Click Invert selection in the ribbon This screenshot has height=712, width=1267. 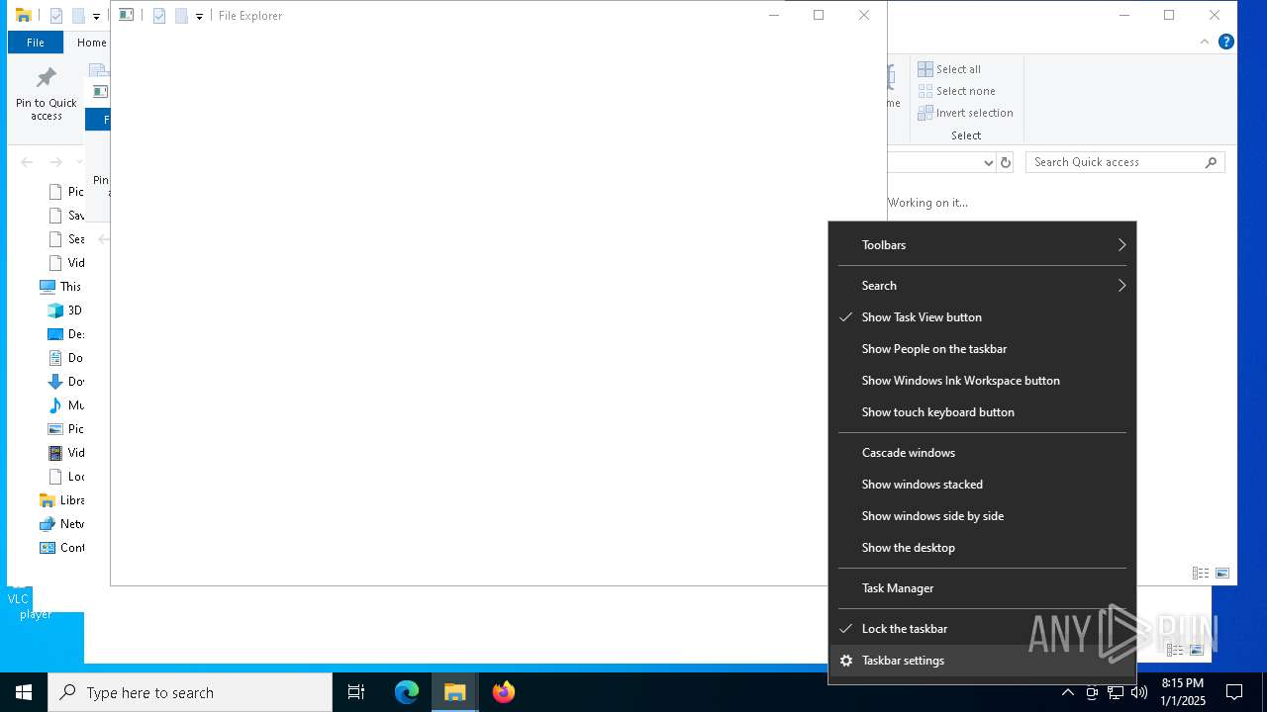(965, 113)
